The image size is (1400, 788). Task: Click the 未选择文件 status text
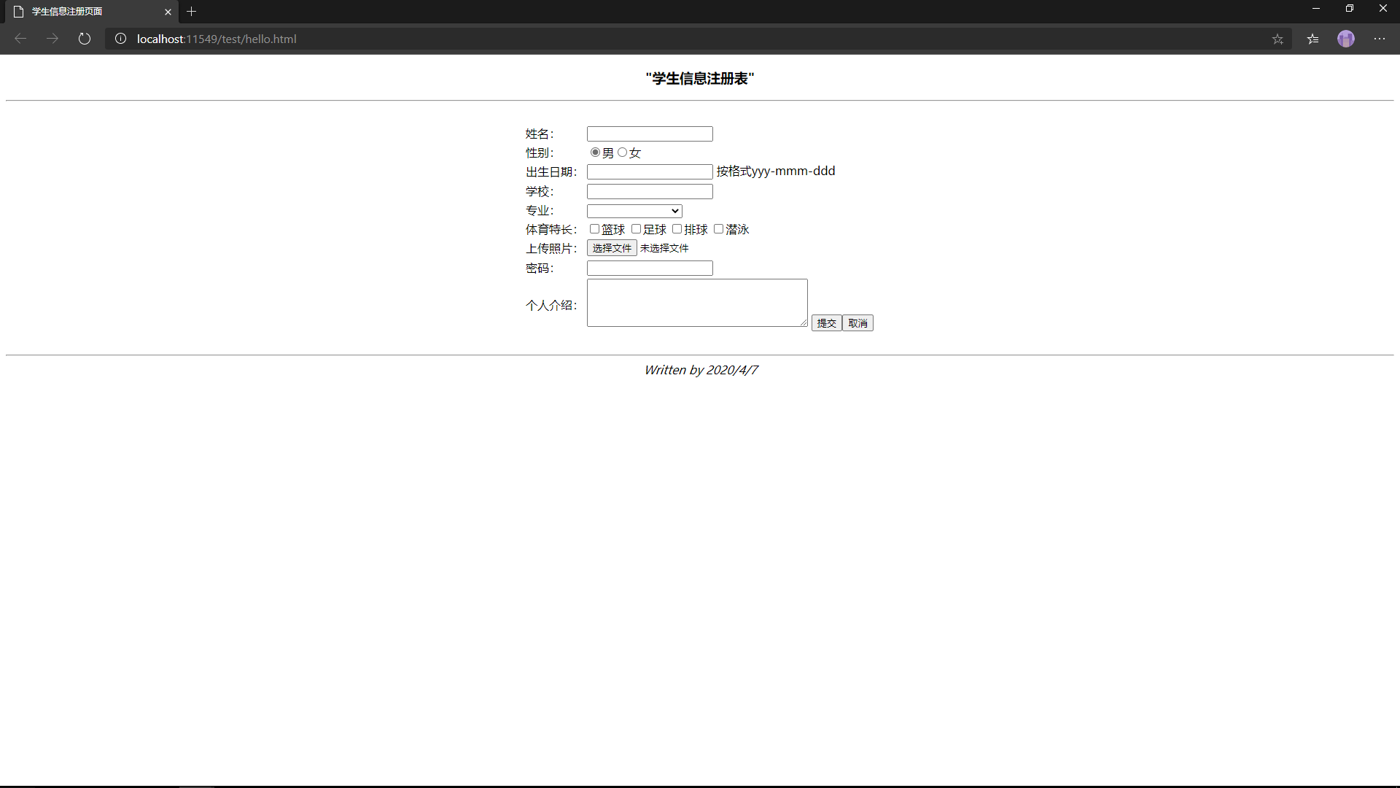pyautogui.click(x=664, y=248)
